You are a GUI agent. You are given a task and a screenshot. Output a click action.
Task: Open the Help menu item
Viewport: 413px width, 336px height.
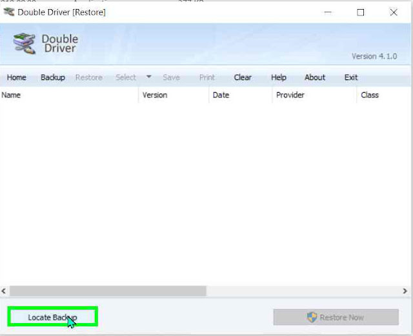pos(279,77)
